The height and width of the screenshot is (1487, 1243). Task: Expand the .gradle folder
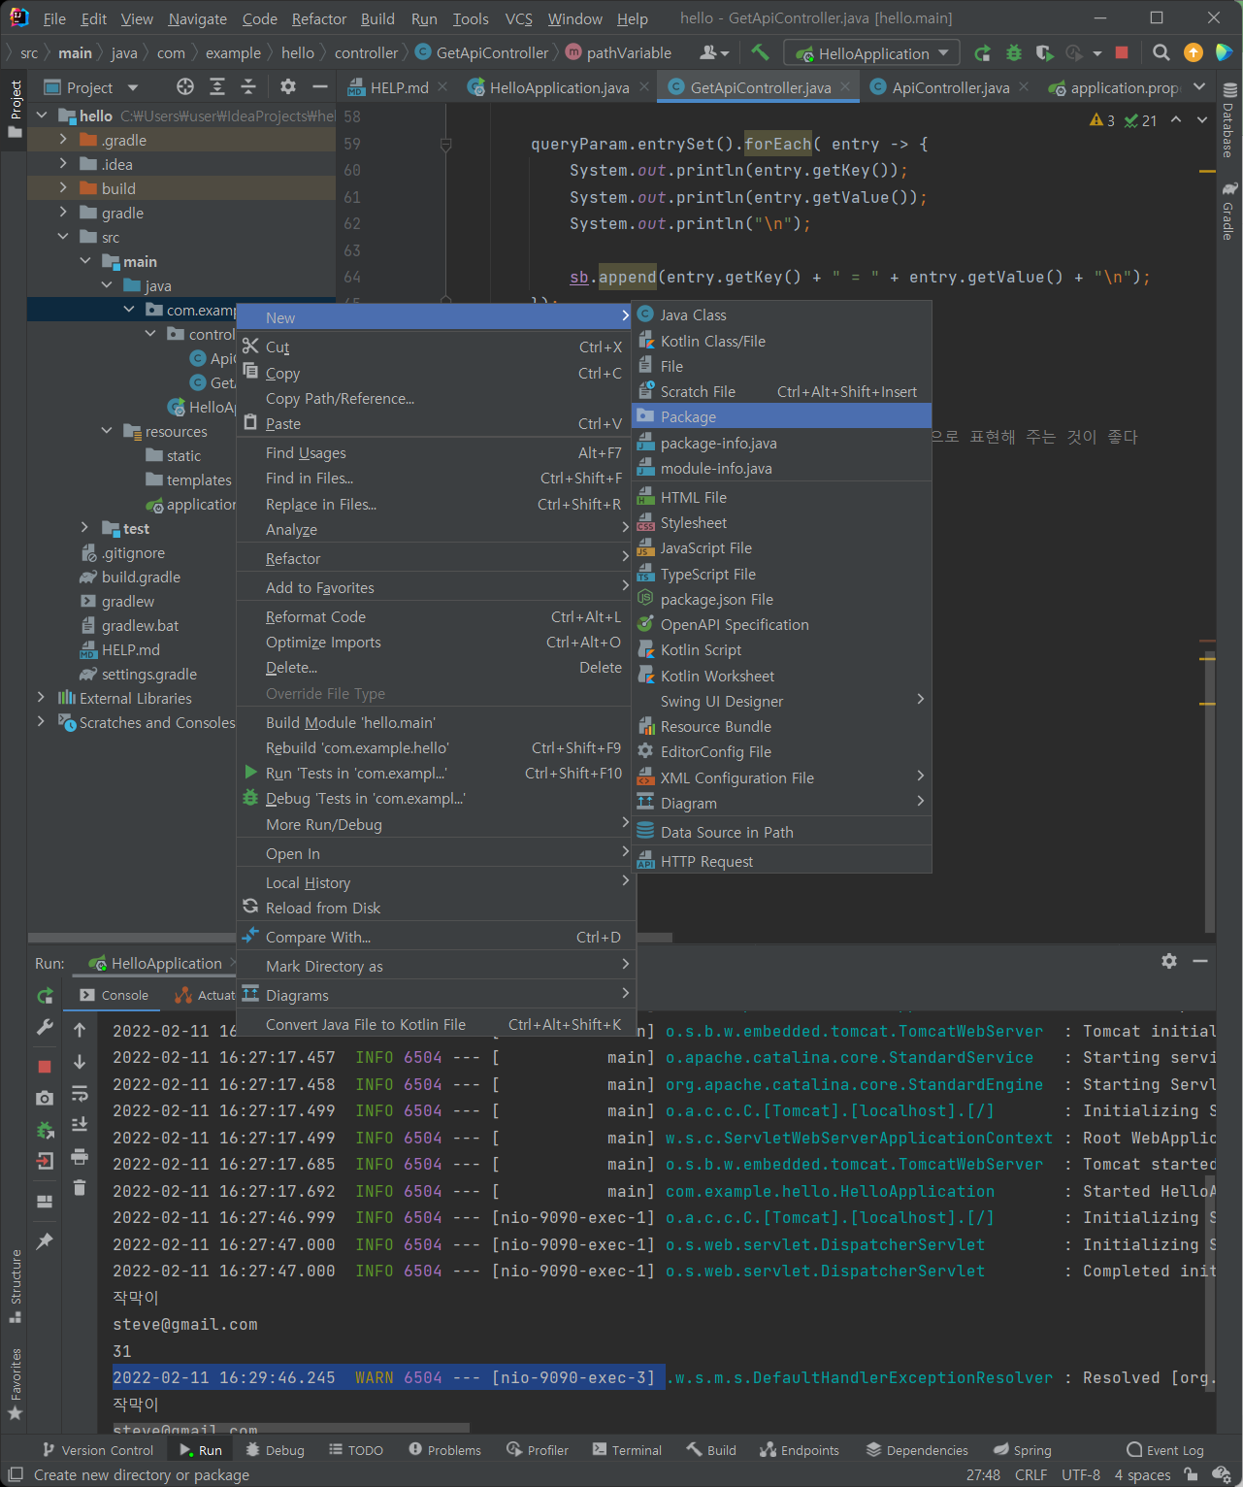[63, 140]
